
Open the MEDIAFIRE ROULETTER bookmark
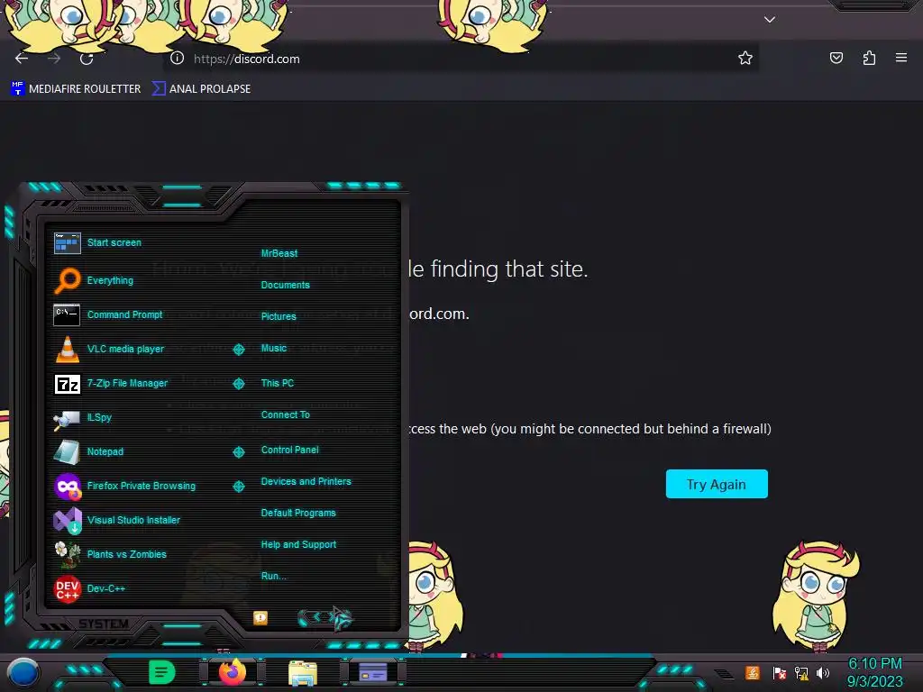click(x=76, y=89)
